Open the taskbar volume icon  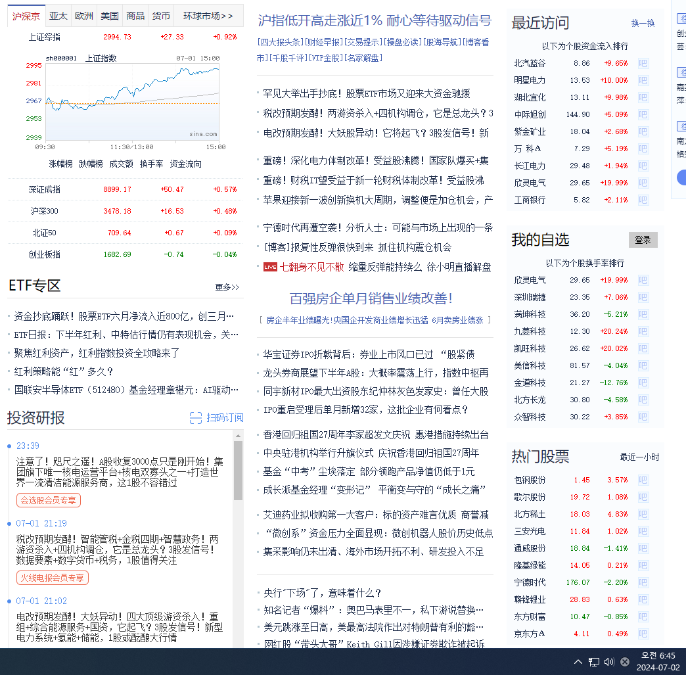(609, 662)
